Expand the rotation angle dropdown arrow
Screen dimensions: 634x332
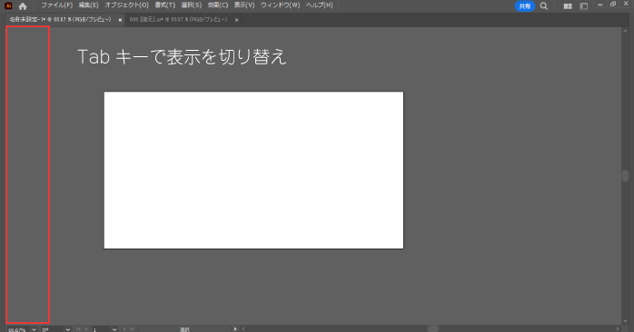tap(67, 329)
